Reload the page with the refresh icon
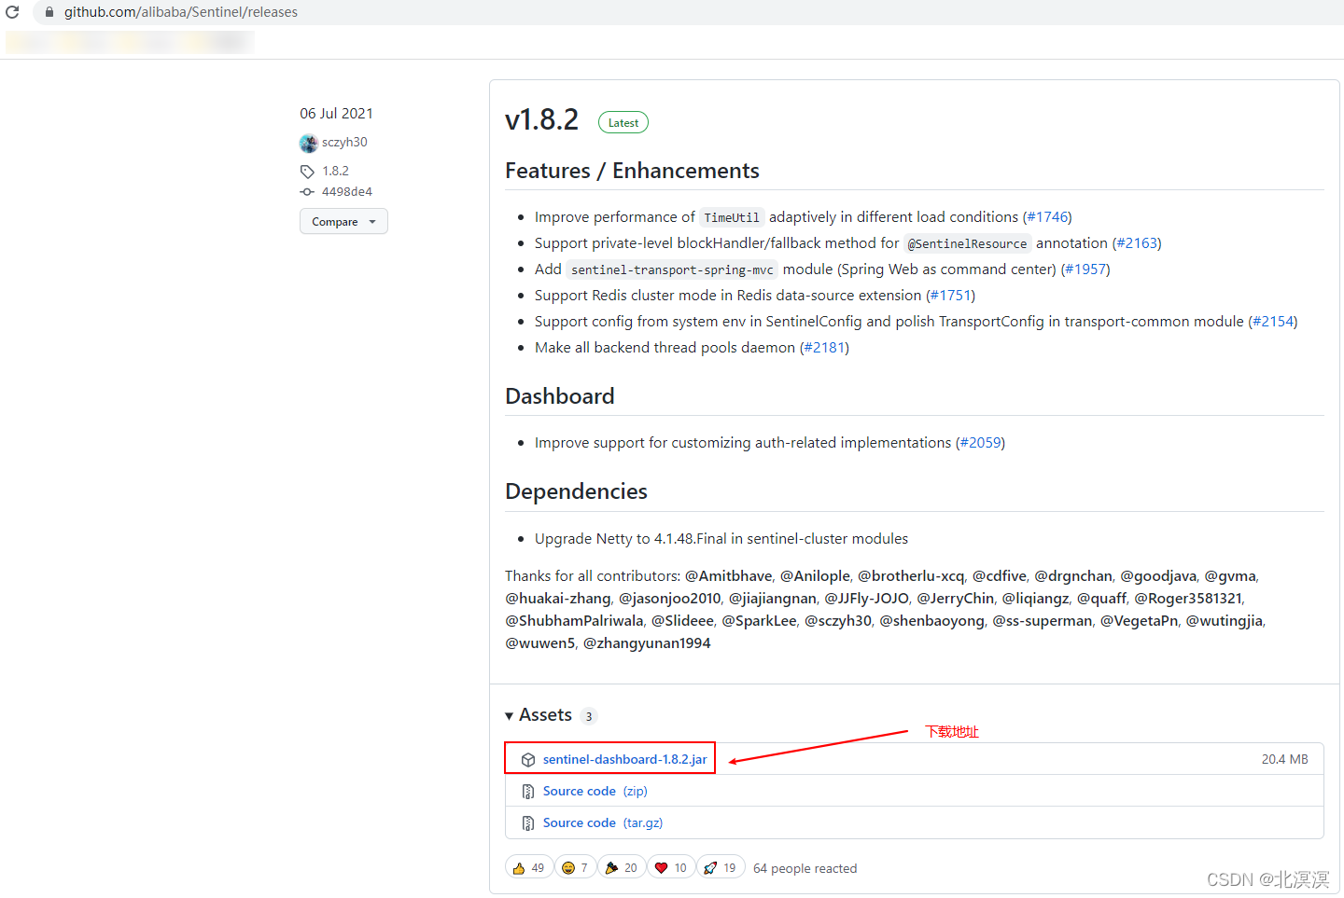Image resolution: width=1344 pixels, height=898 pixels. tap(12, 12)
